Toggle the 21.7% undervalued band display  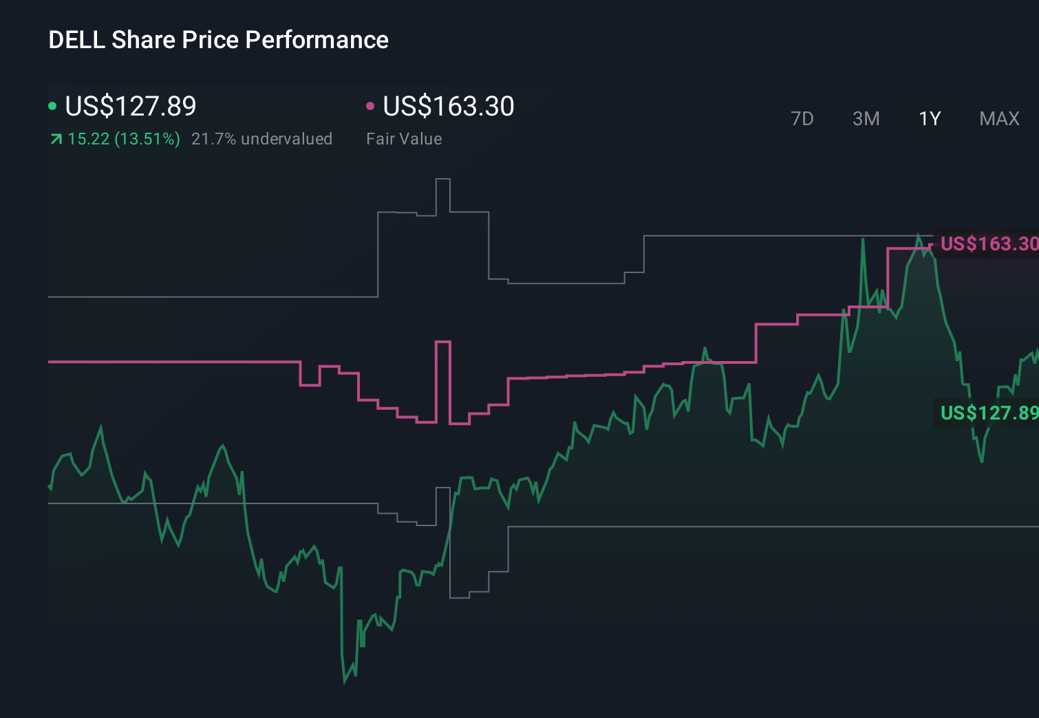coord(263,139)
